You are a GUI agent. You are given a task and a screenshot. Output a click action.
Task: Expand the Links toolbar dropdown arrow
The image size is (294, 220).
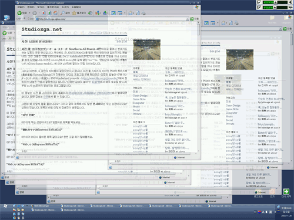[x=25, y=19]
